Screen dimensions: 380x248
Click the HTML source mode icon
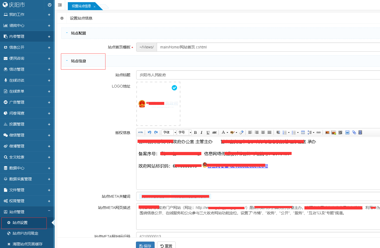point(140,132)
